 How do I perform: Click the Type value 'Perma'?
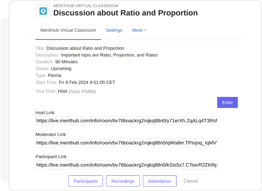[x=55, y=76]
